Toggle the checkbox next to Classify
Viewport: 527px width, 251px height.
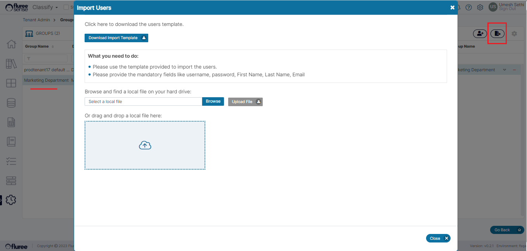tap(66, 7)
